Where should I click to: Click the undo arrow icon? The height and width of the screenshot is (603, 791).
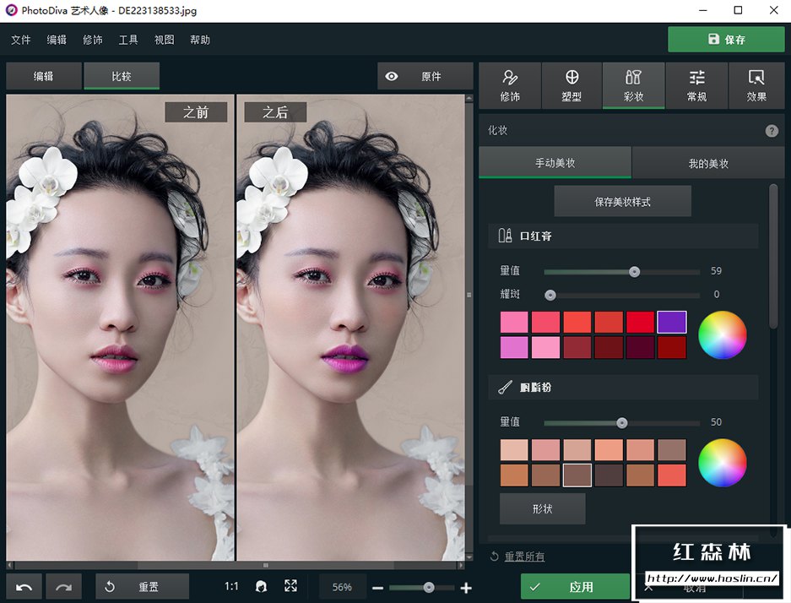24,587
